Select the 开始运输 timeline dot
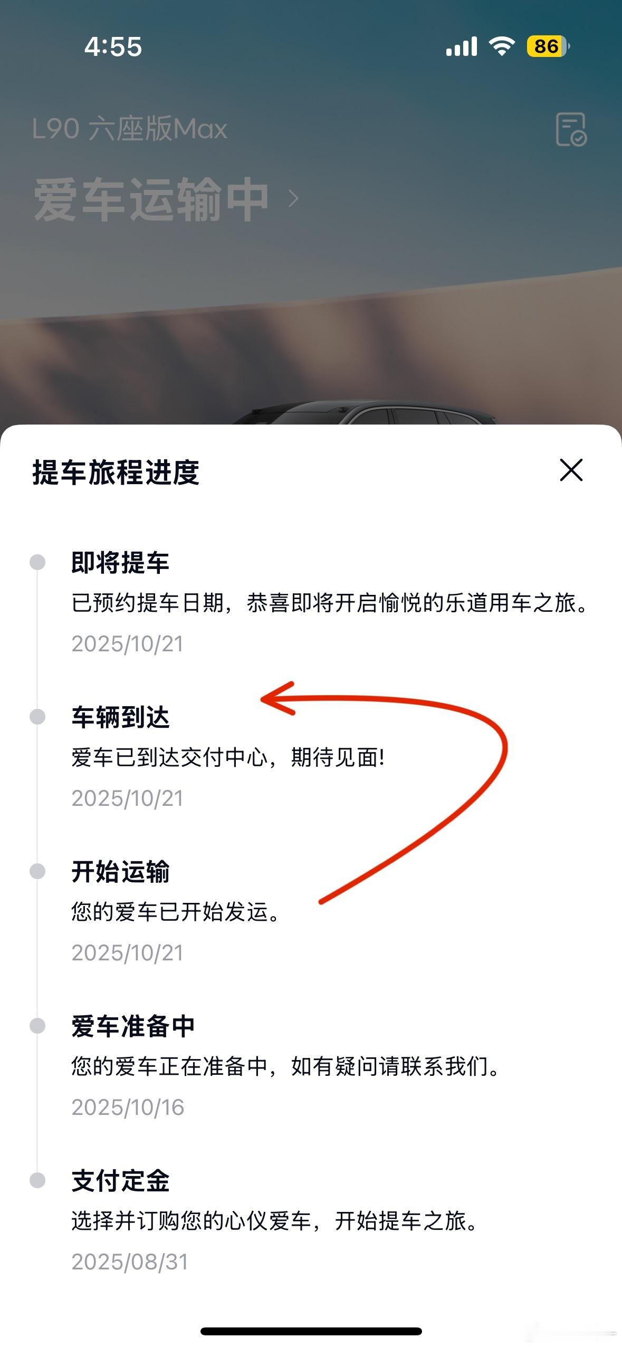Viewport: 622px width, 1348px height. point(37,871)
